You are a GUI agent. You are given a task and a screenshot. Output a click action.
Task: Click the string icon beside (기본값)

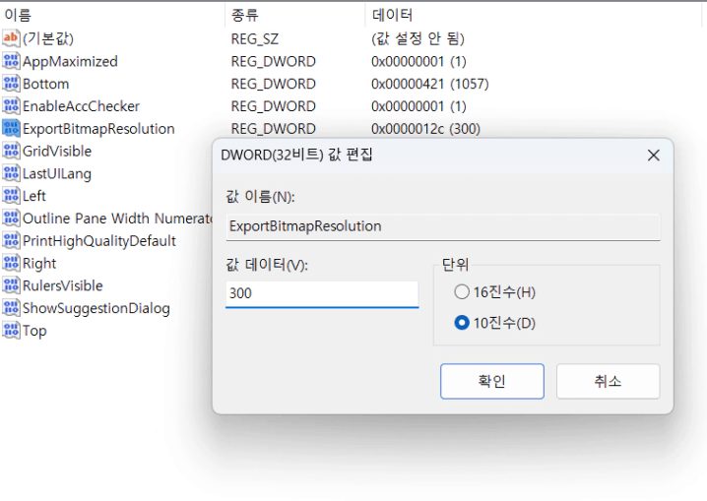click(x=11, y=38)
